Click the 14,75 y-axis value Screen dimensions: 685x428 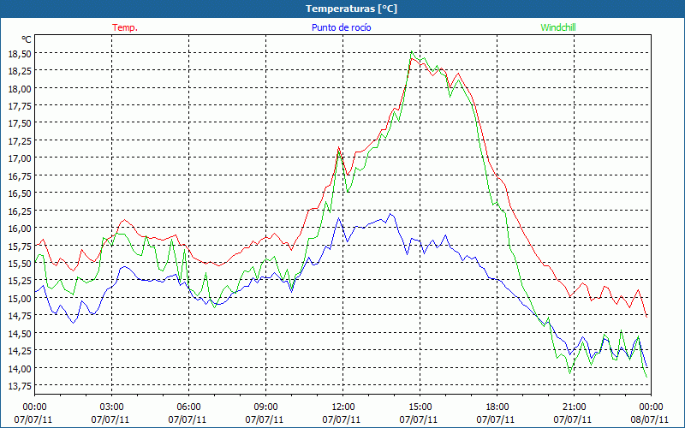pos(20,315)
